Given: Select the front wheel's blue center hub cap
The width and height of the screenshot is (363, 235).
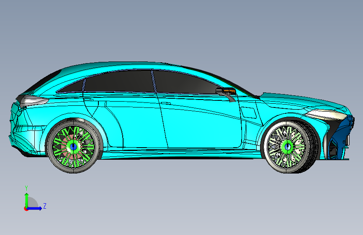Looking at the screenshot, I should (288, 146).
